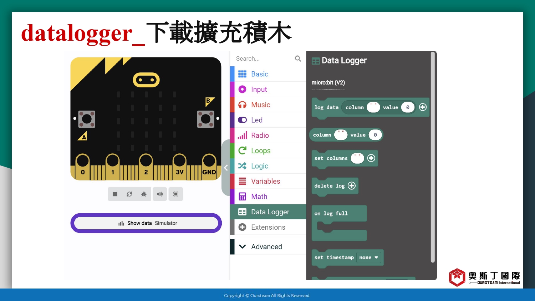Open the Input blocks category
Viewport: 535px width, 301px height.
click(268, 89)
